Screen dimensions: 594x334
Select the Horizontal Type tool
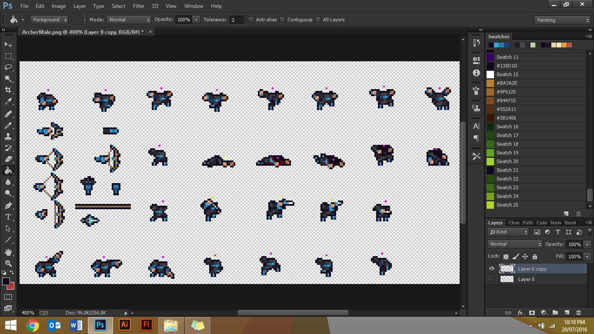(8, 217)
